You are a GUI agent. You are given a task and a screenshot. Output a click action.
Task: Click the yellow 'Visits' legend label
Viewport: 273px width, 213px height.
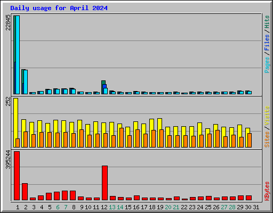[267, 116]
